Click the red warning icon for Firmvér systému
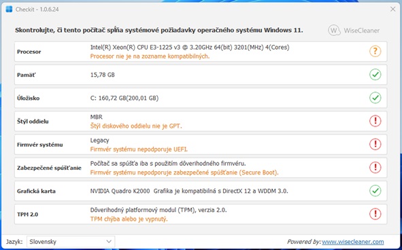Screen dimensions: 402x250 [x=375, y=144]
